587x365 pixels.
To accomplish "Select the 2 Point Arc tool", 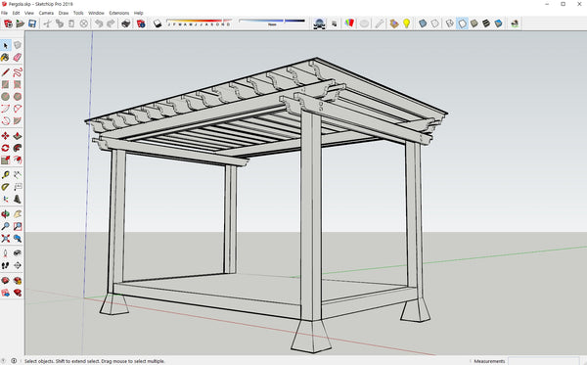I will pos(18,109).
